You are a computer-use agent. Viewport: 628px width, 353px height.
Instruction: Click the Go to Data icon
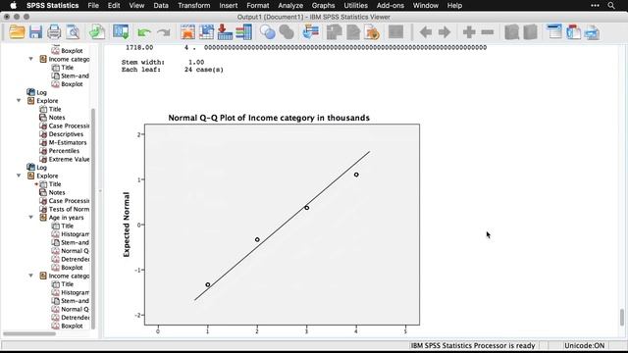click(187, 32)
